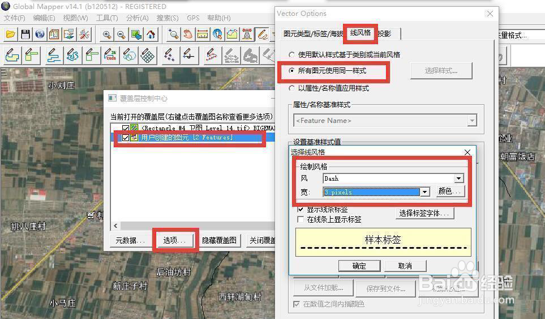Select apply style by attribute radio
545x319 pixels.
pos(291,88)
